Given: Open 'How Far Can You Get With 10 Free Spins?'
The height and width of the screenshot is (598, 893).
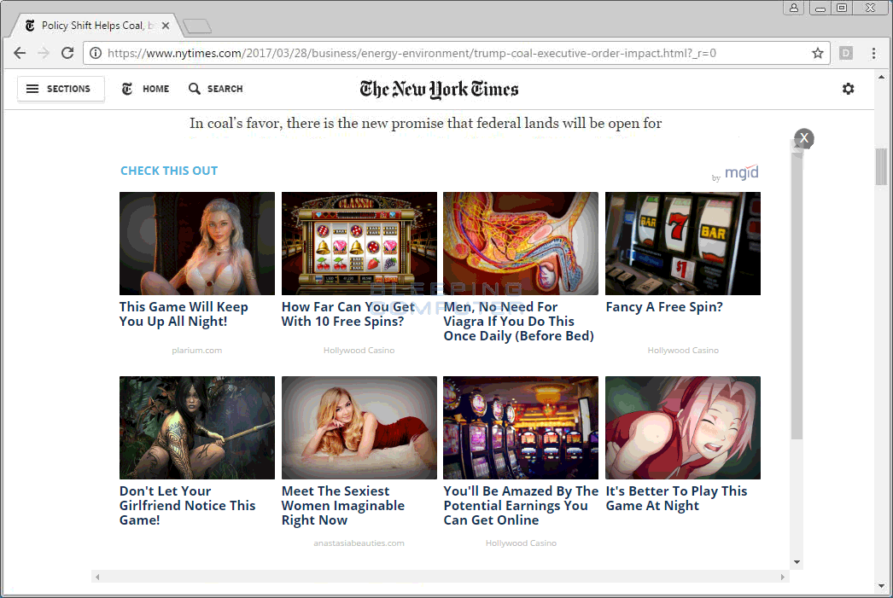Looking at the screenshot, I should (x=348, y=314).
